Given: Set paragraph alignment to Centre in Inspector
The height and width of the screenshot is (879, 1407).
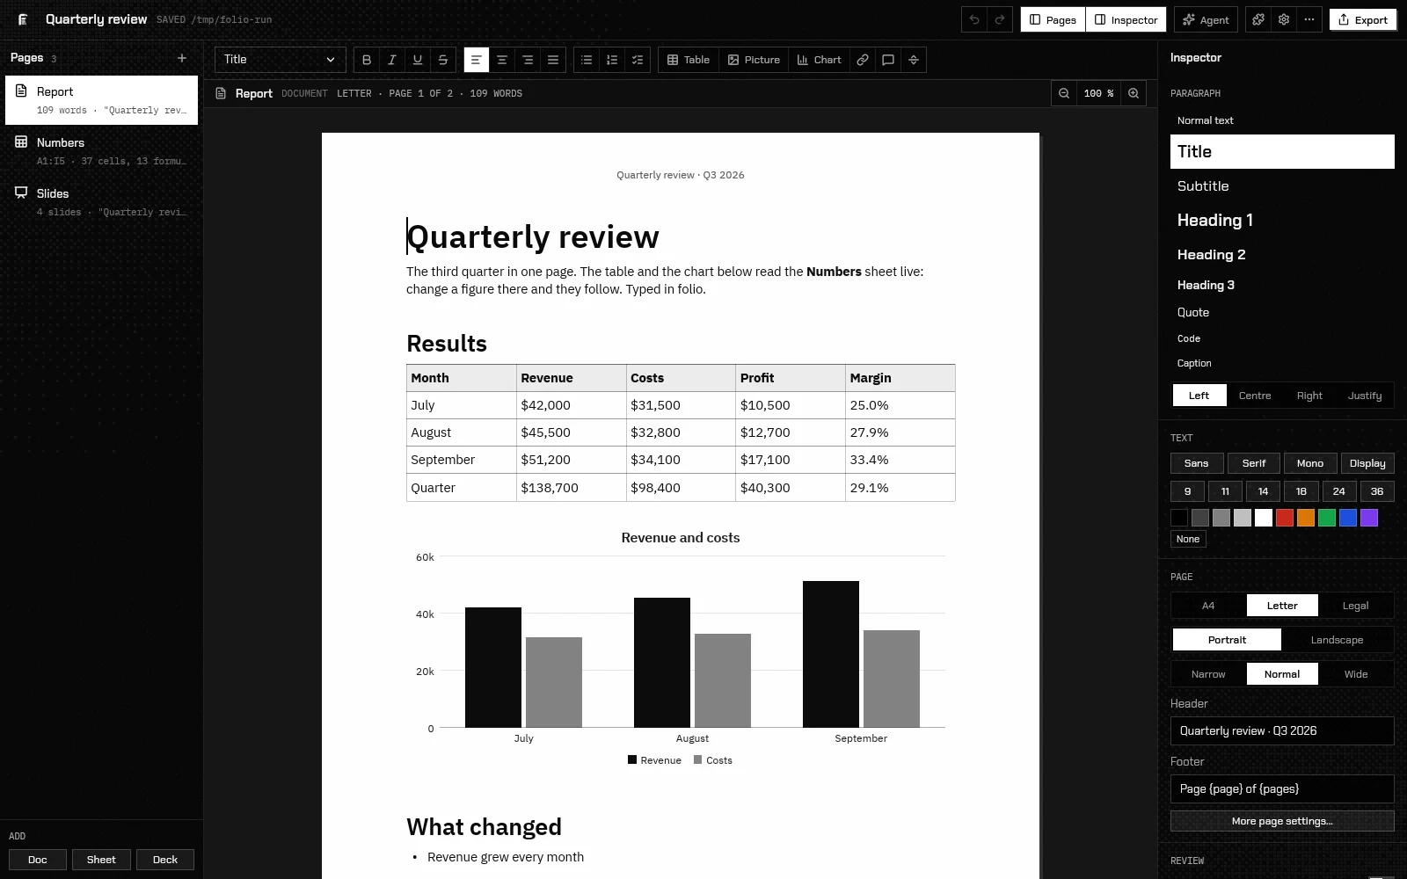Looking at the screenshot, I should [x=1255, y=396].
